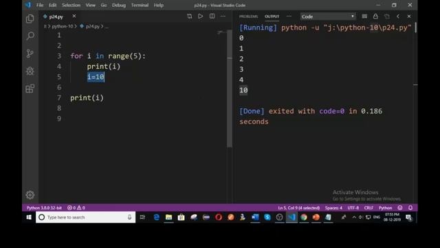The width and height of the screenshot is (440, 248).
Task: Click the Windows taskbar search box
Action: point(85,218)
